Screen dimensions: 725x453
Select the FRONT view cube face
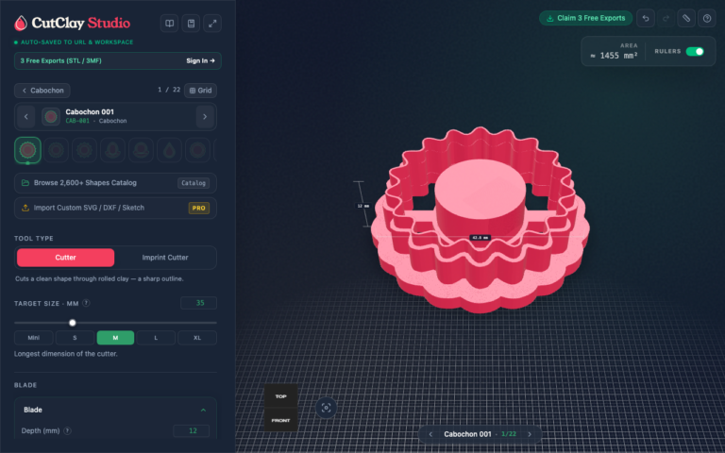pos(280,420)
